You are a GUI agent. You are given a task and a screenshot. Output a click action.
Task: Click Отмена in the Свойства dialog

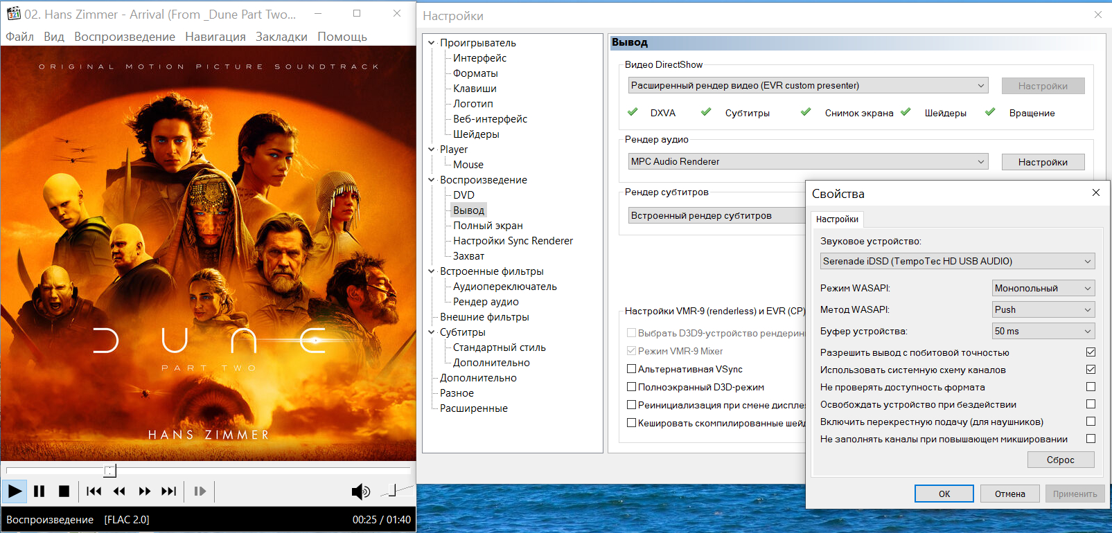click(1010, 494)
